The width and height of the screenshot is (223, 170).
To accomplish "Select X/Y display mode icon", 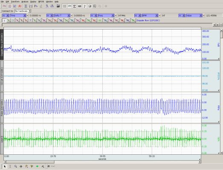I will pyautogui.click(x=14, y=6).
